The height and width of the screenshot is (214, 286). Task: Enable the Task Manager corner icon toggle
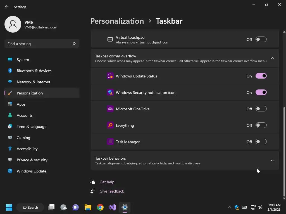[261, 142]
